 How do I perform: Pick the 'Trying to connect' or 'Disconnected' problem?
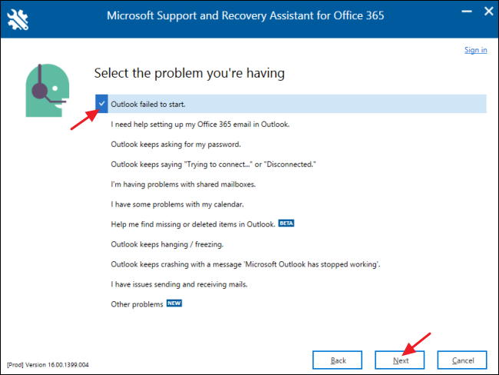(213, 164)
